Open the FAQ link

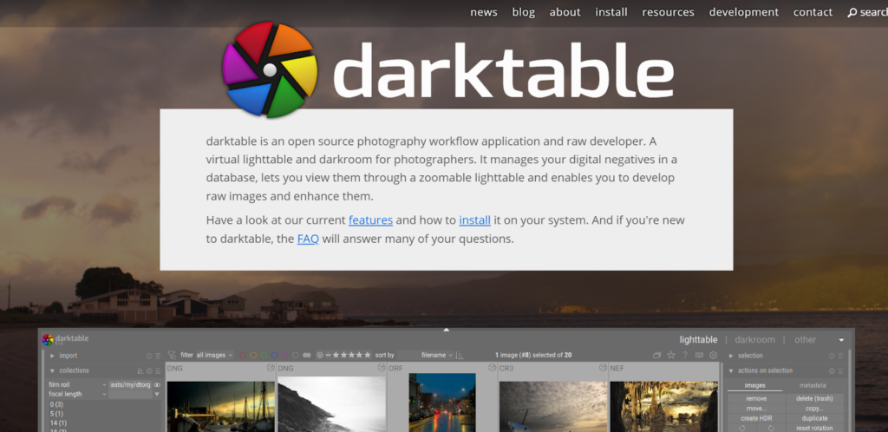coord(308,239)
